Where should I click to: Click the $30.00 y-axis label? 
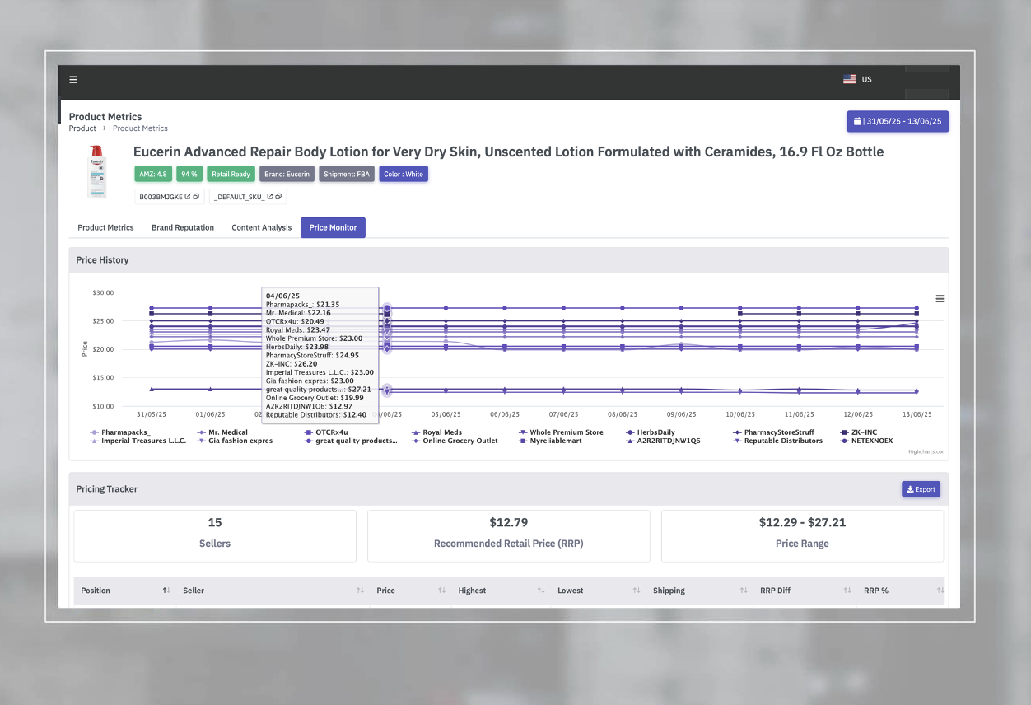coord(103,292)
